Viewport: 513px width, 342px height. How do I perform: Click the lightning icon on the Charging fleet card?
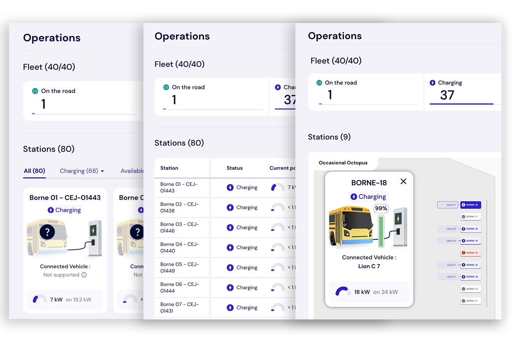point(432,82)
